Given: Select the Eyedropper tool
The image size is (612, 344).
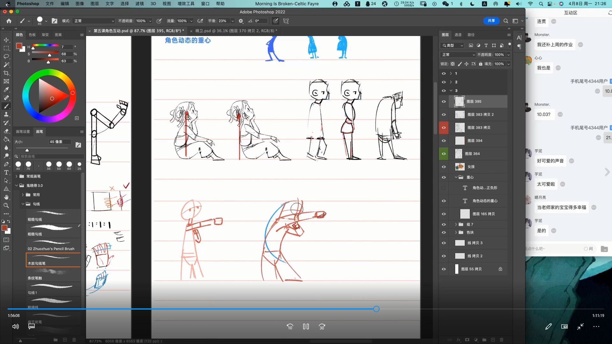Looking at the screenshot, I should pos(6,90).
